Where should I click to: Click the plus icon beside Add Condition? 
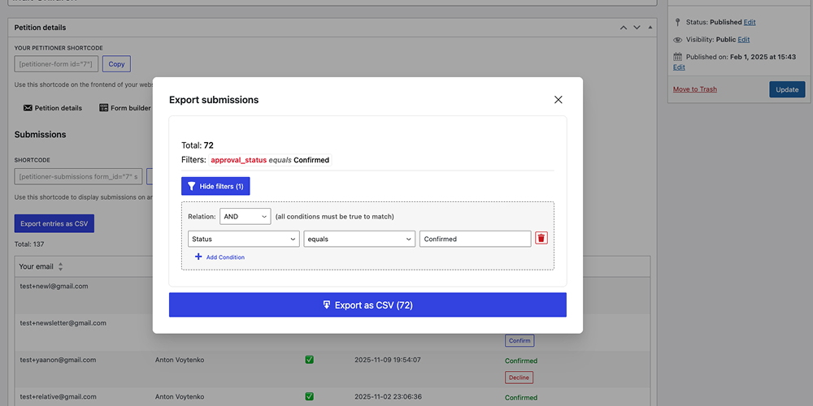point(198,257)
